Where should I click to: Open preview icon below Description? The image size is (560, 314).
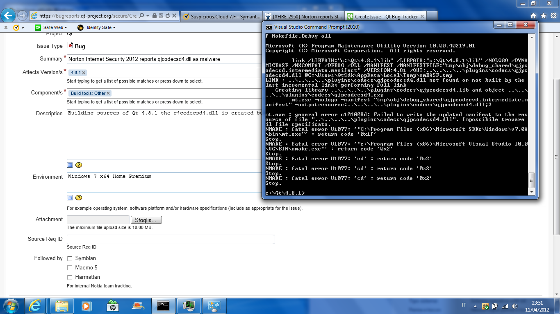click(x=70, y=165)
